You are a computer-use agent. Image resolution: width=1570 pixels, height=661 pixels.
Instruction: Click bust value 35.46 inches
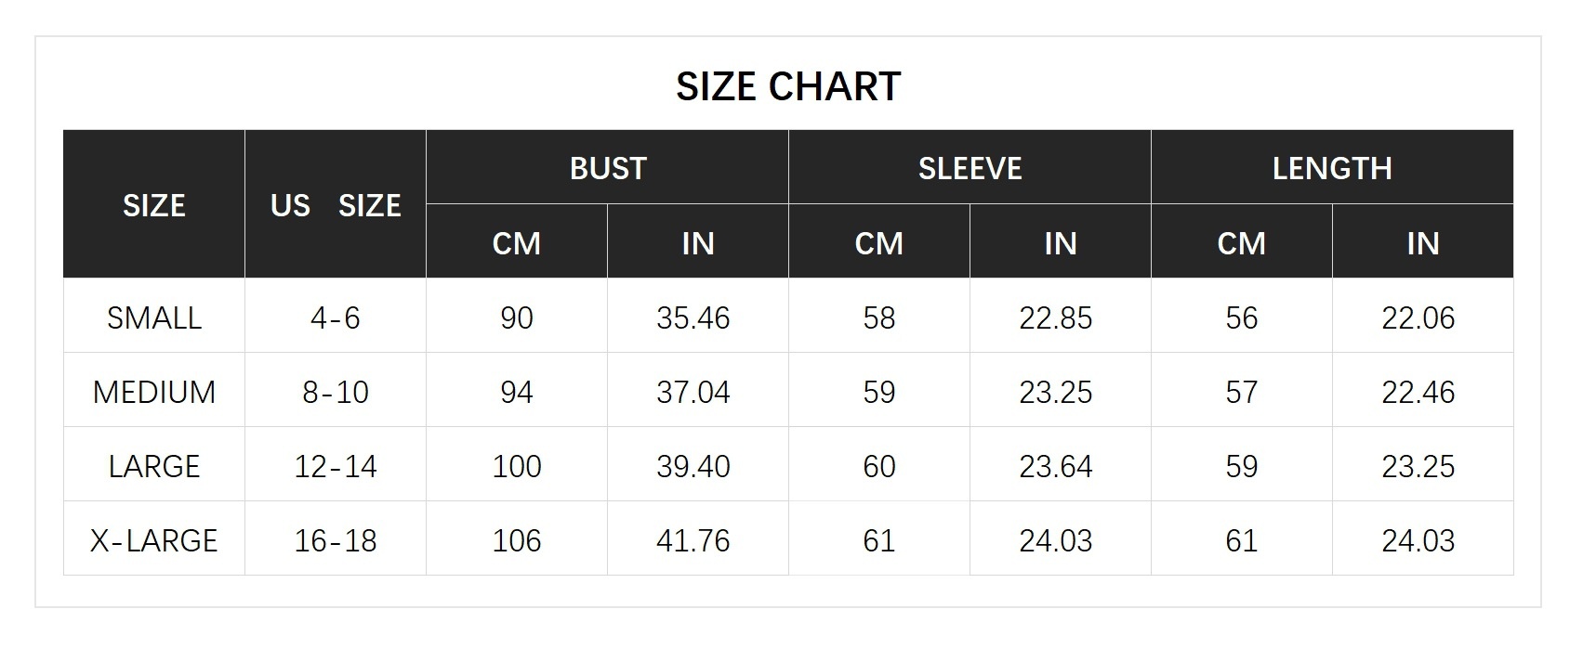[x=693, y=318]
